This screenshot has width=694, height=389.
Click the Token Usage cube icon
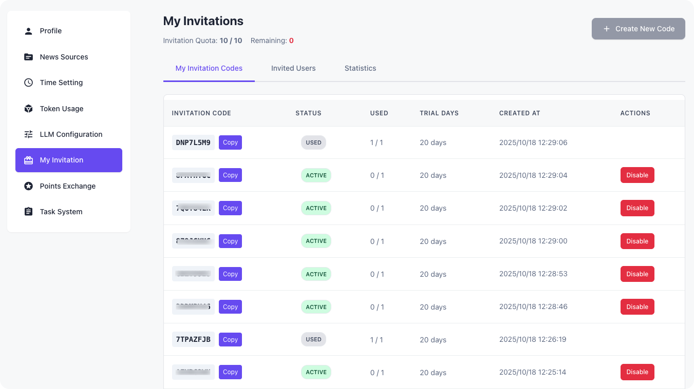[x=29, y=109]
